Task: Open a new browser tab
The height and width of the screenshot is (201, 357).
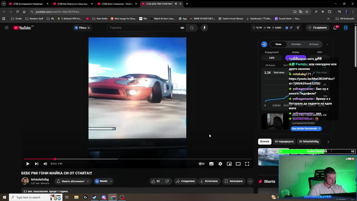Action: tap(187, 4)
